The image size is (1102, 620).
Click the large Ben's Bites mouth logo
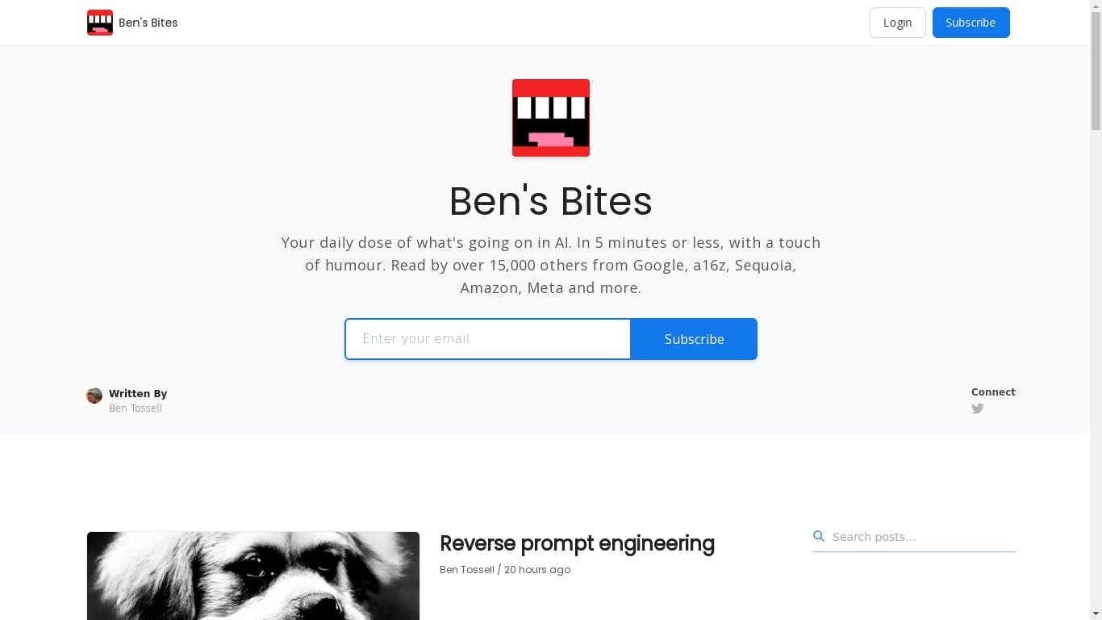tap(551, 118)
